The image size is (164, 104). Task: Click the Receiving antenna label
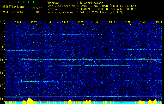click(x=60, y=12)
